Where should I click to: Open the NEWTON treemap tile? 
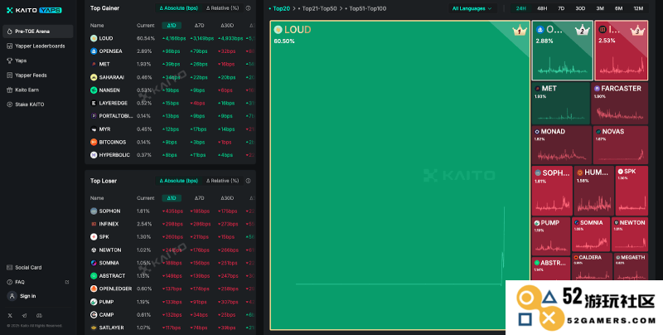click(630, 234)
